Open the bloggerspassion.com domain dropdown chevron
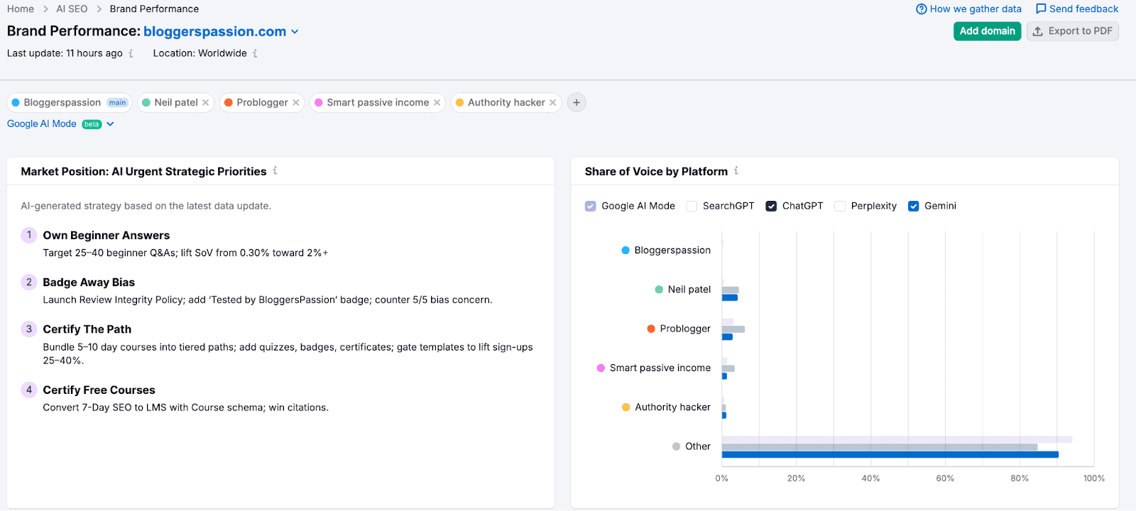Screen dimensions: 1136x511 295,32
